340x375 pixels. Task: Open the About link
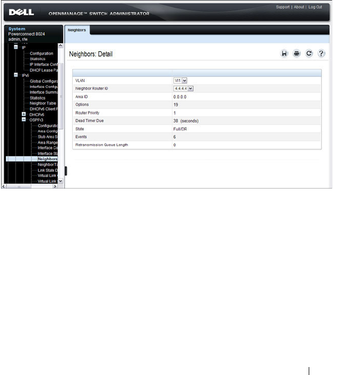(x=299, y=7)
